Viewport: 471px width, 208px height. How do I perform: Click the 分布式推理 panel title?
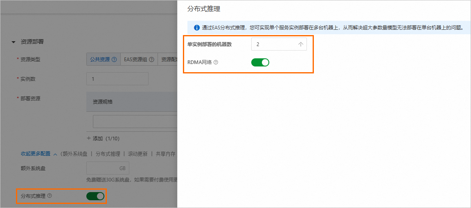coord(204,9)
